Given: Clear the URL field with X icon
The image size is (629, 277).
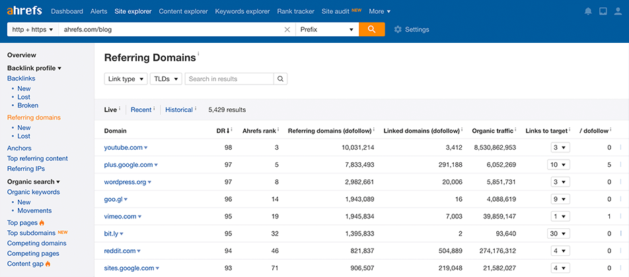Looking at the screenshot, I should [287, 30].
